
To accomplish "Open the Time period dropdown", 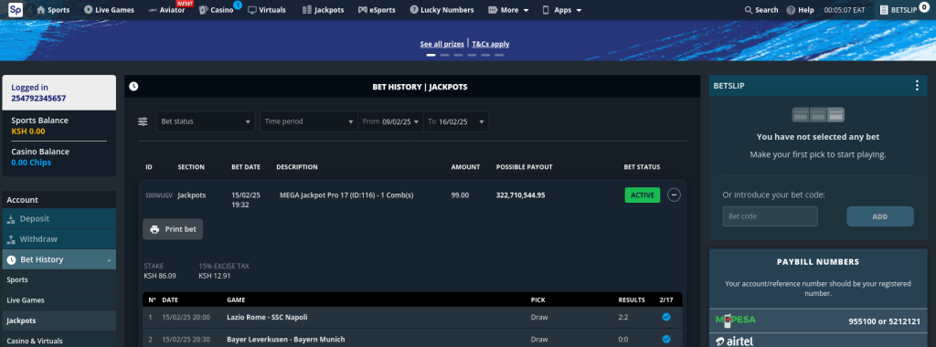I will [x=309, y=121].
